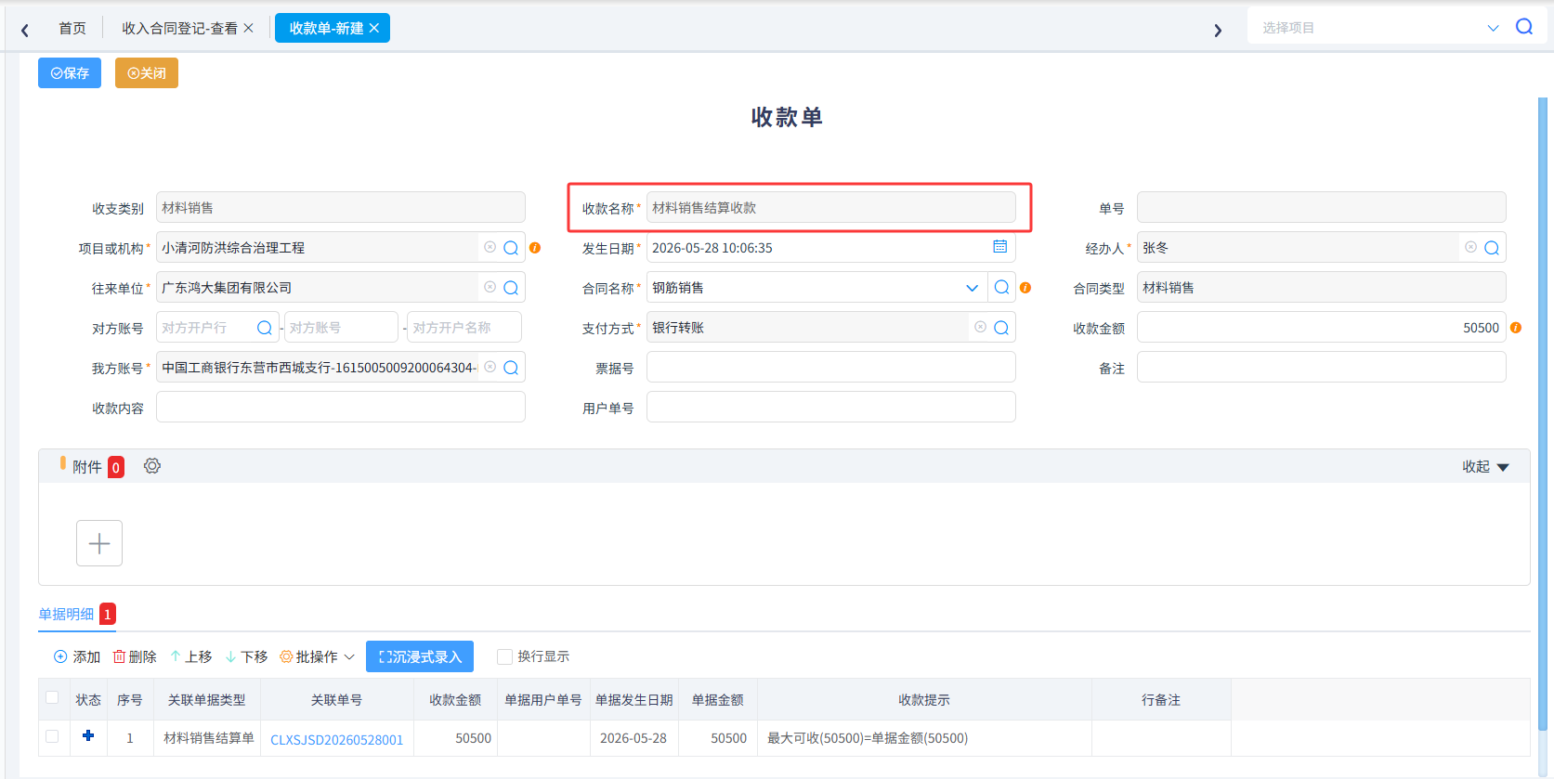Check the select-all checkbox in table header
Image resolution: width=1554 pixels, height=779 pixels.
coord(52,697)
